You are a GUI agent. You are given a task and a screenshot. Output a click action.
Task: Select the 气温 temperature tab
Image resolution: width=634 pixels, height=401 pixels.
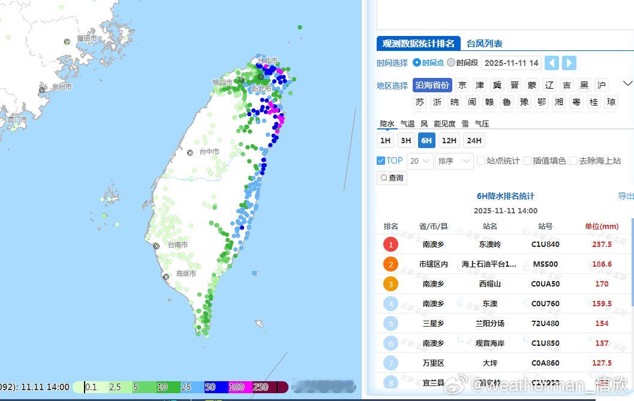click(x=408, y=123)
